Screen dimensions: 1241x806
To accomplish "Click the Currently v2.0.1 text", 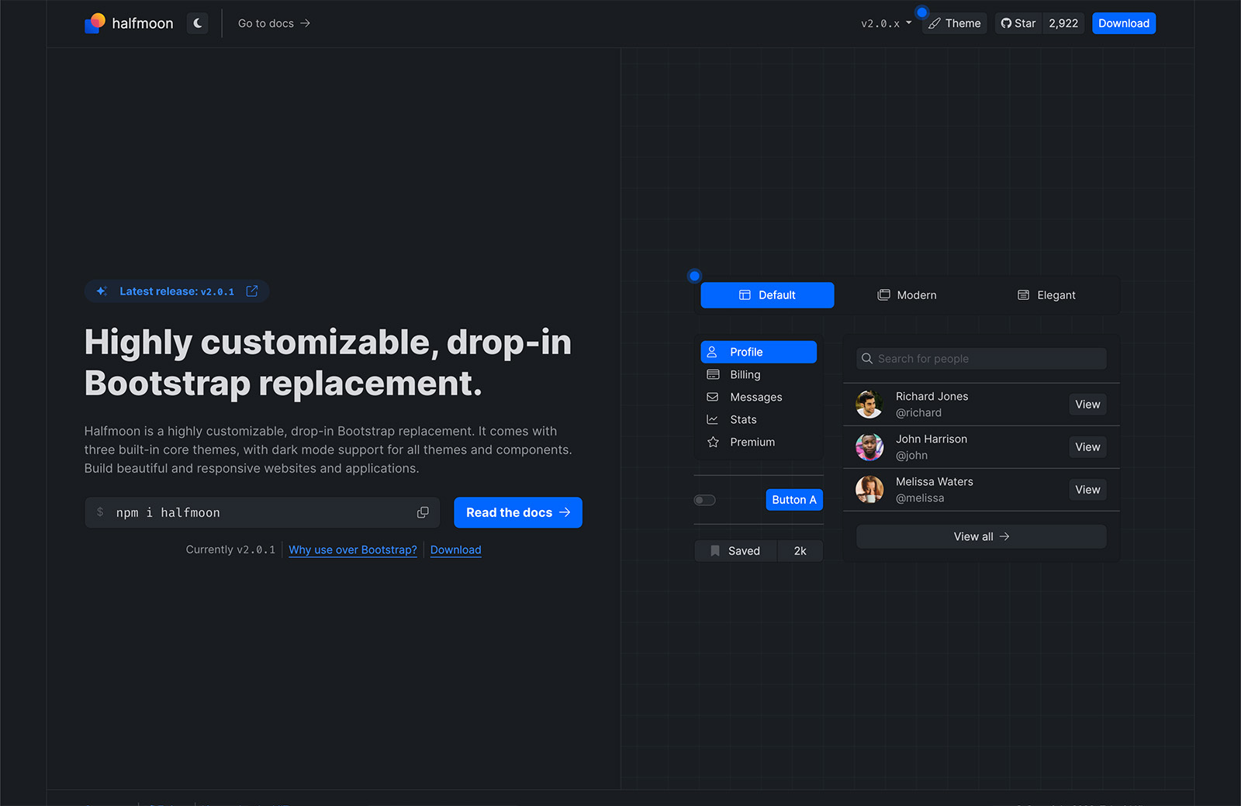I will point(230,549).
